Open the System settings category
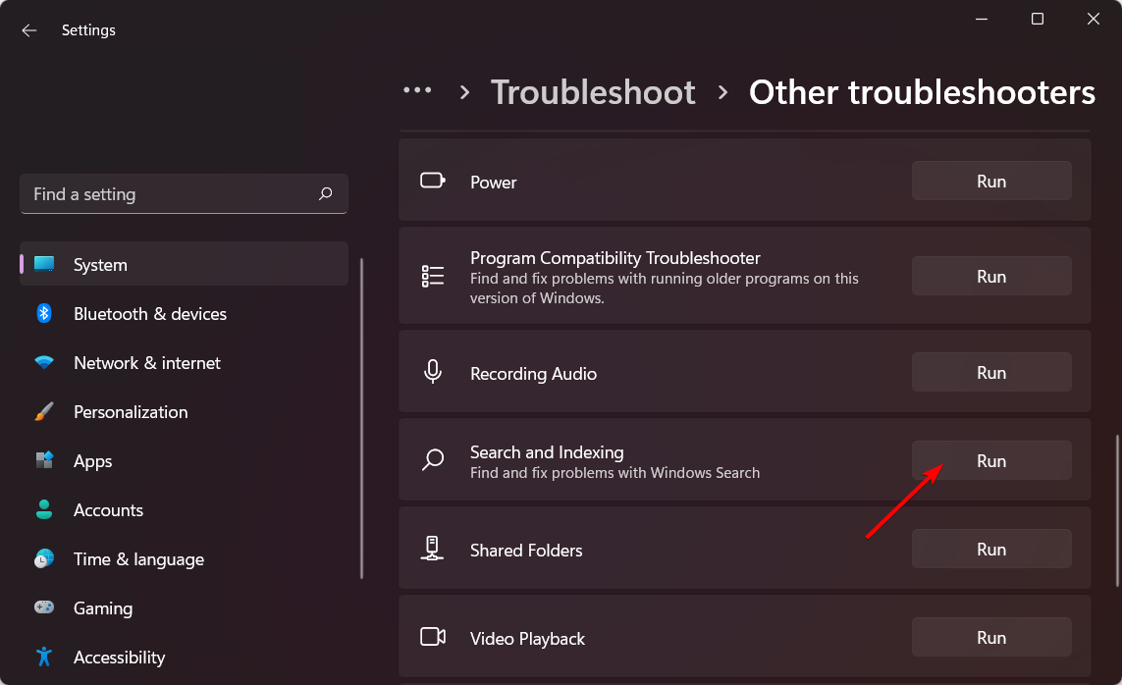 click(184, 264)
